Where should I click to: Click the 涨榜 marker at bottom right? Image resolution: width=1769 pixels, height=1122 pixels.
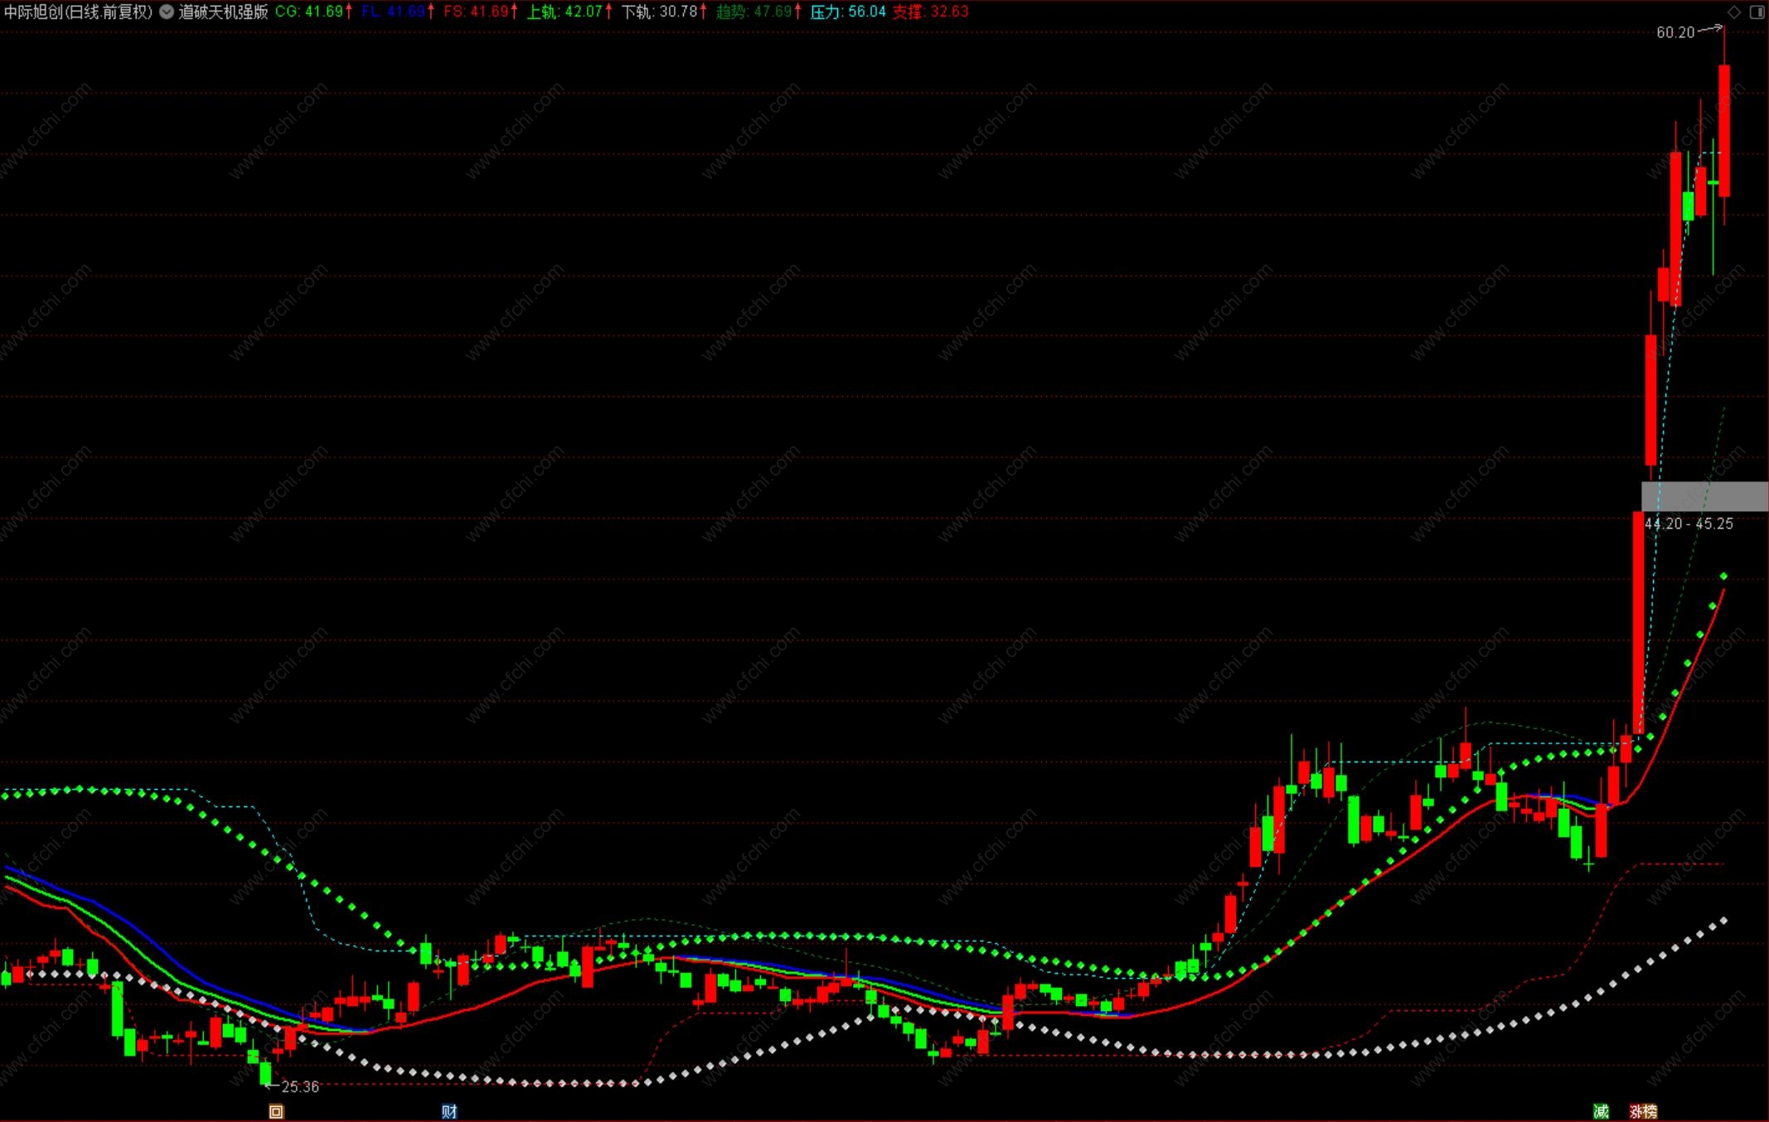click(x=1642, y=1111)
